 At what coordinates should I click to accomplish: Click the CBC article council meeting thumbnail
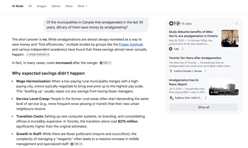(x=230, y=39)
